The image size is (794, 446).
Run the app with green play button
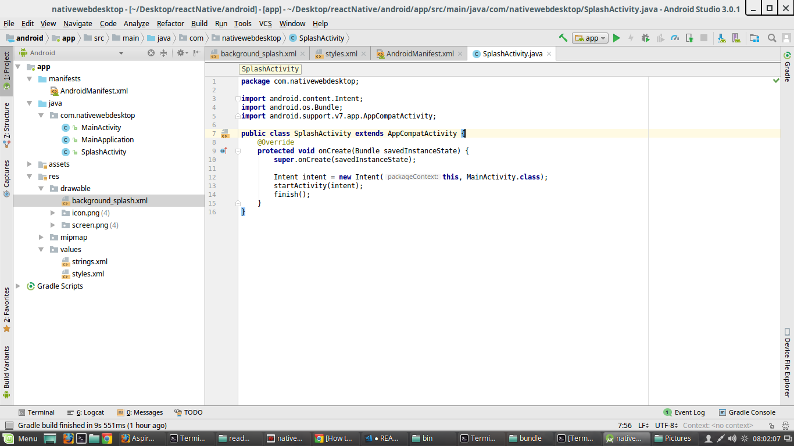pyautogui.click(x=617, y=38)
